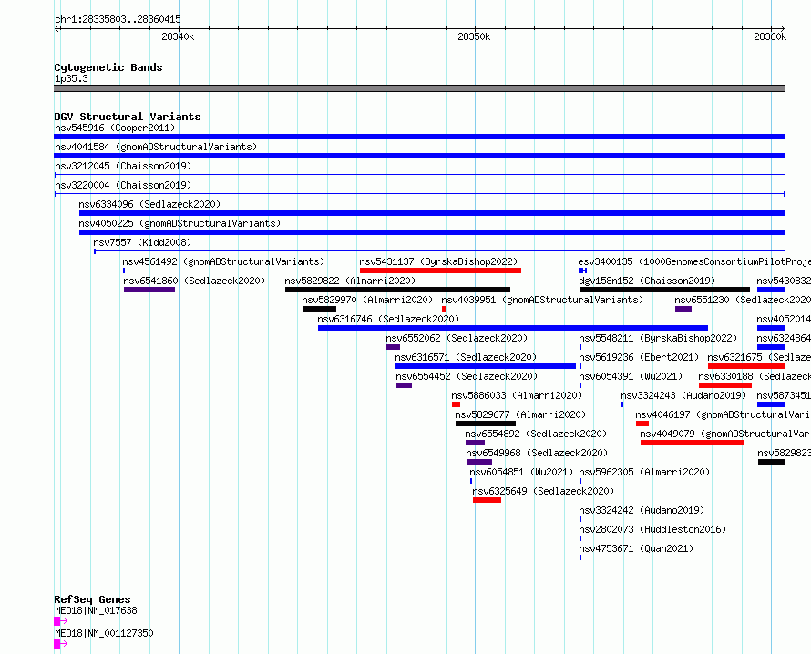This screenshot has height=654, width=811.
Task: Click the nsv3212045 (Chaisson2019) variant label
Action: (x=123, y=166)
